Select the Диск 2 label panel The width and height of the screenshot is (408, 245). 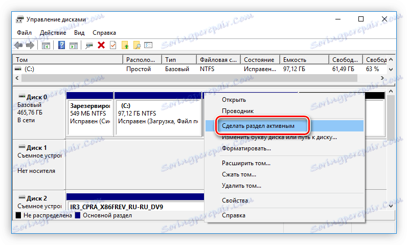tap(39, 201)
